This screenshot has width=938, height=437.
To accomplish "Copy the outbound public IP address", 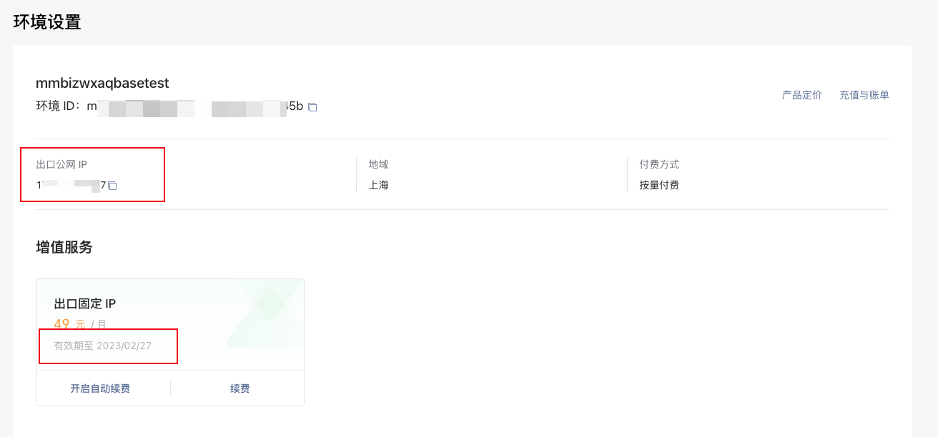I will click(x=112, y=186).
